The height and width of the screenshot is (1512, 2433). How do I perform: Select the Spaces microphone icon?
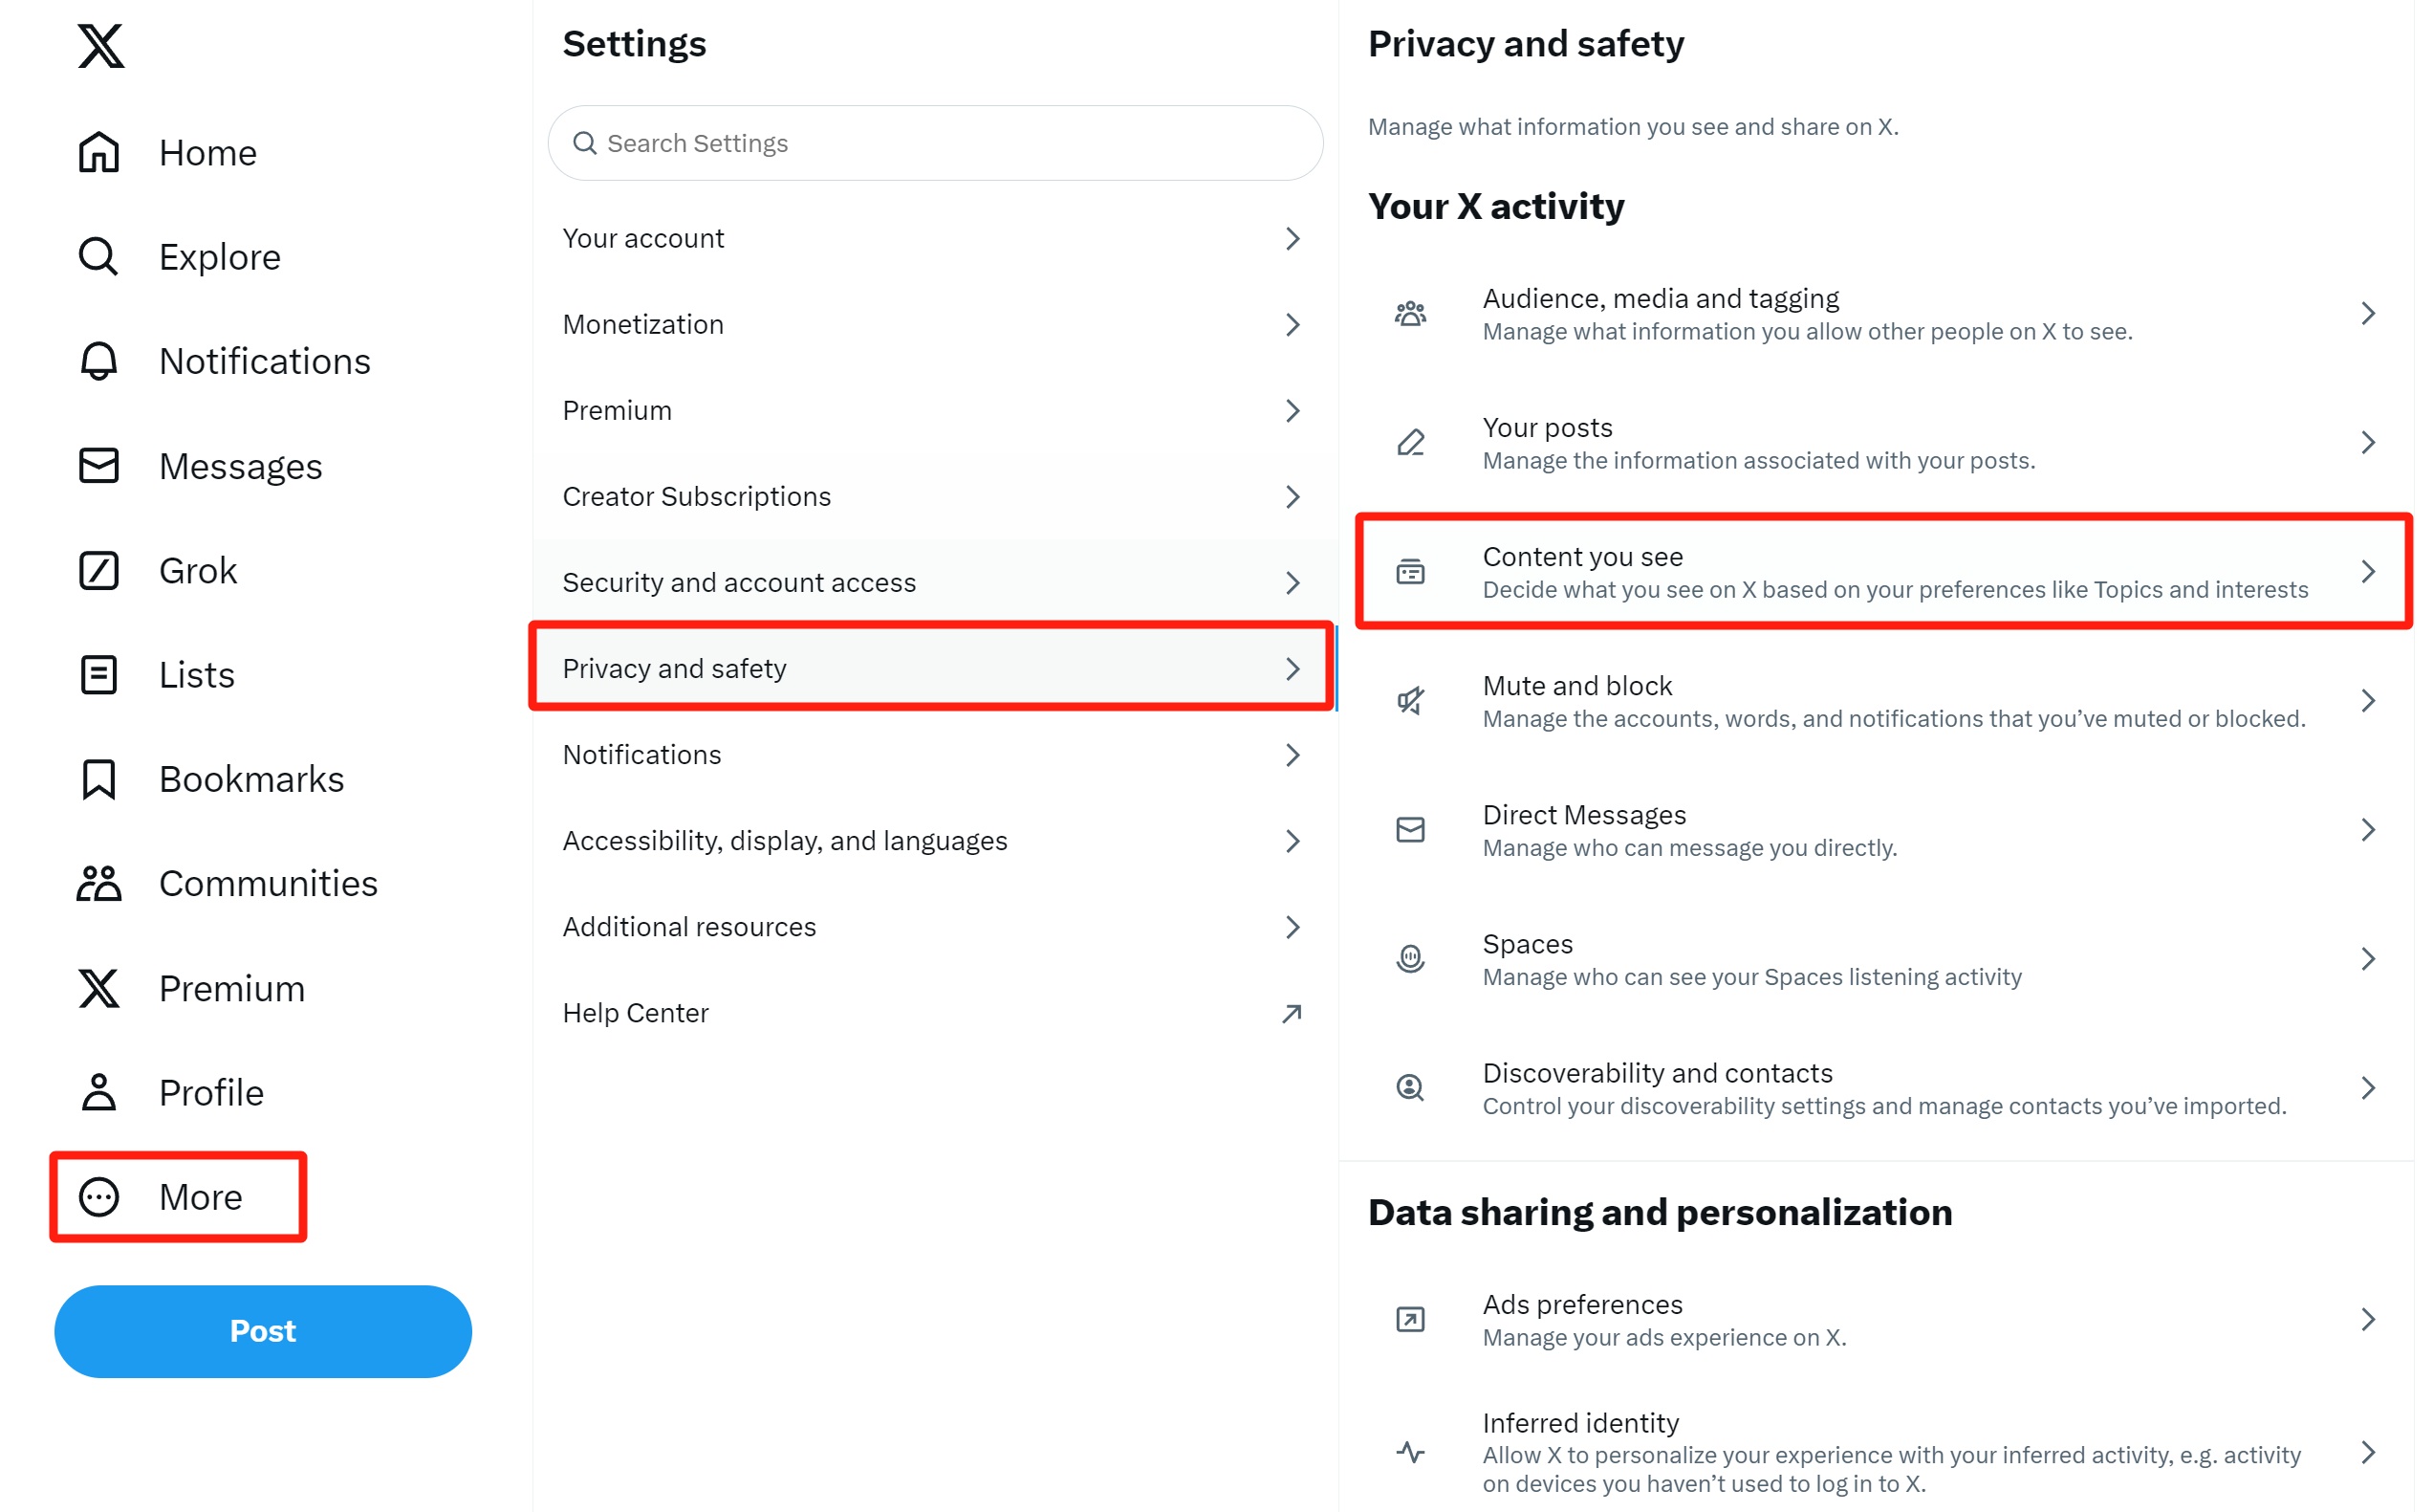(1410, 959)
